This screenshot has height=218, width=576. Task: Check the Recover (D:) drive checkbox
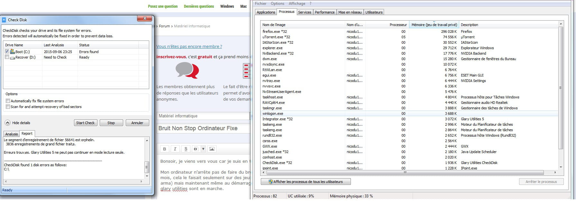click(x=7, y=57)
